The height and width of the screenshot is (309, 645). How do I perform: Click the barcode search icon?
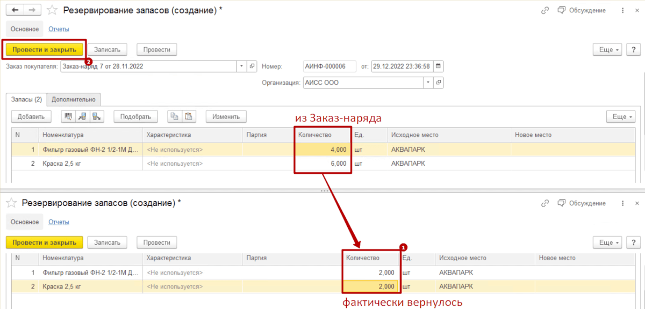(69, 116)
